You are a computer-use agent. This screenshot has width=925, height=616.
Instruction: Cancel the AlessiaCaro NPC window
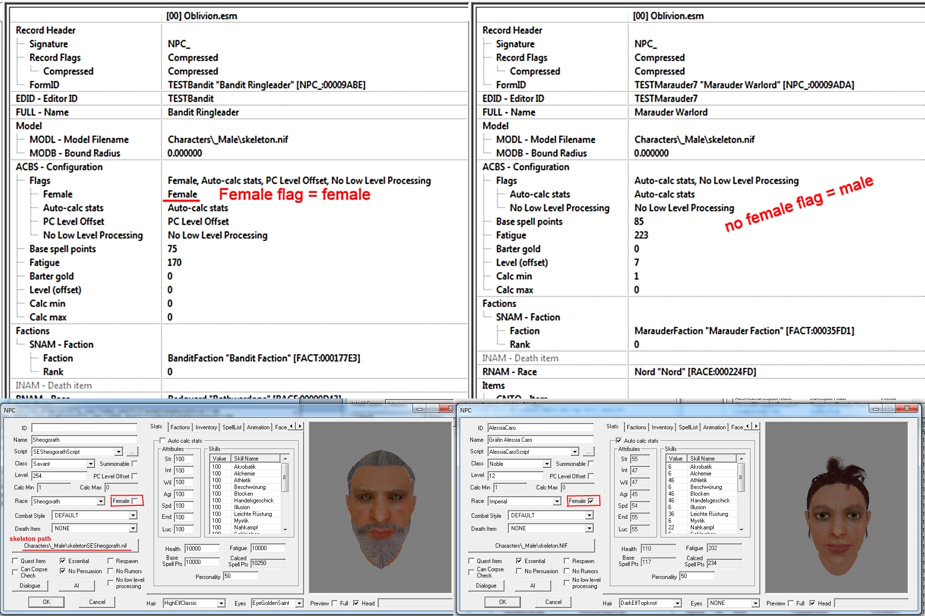point(553,602)
